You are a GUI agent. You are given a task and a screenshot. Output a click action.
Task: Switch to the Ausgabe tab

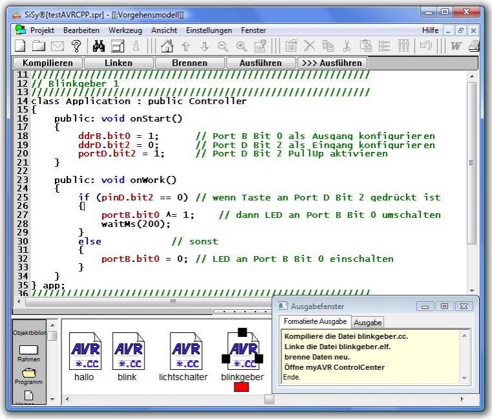tap(367, 322)
